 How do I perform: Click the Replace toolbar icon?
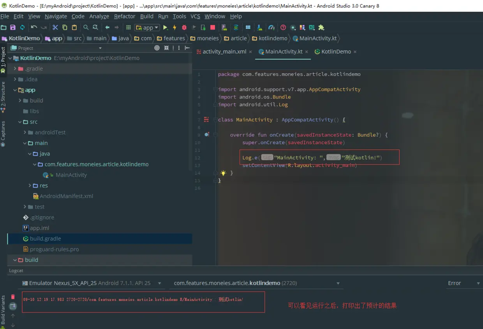[95, 27]
